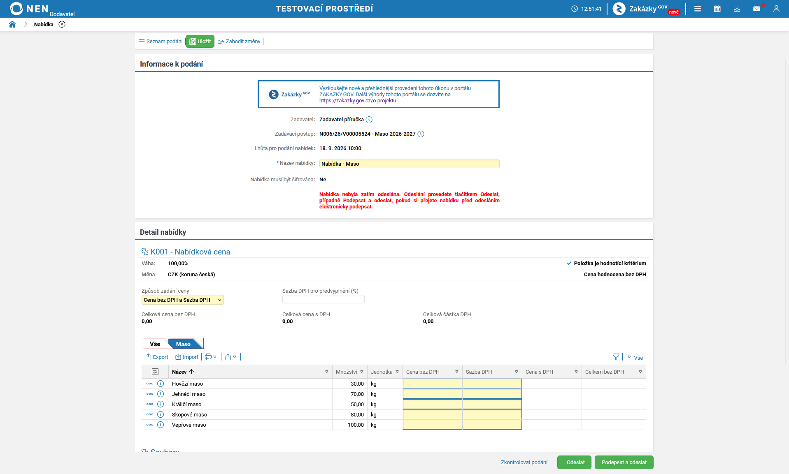This screenshot has height=474, width=789.
Task: Open the hamburger menu in header
Action: point(697,9)
